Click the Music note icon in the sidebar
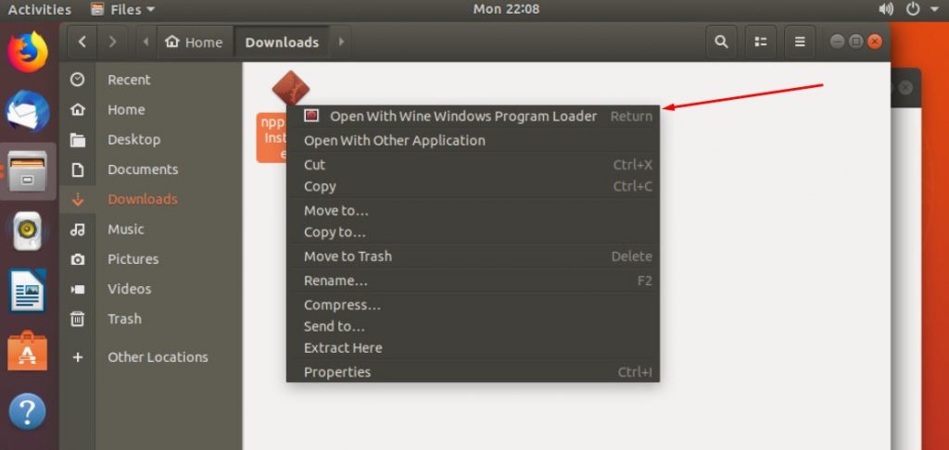 point(78,230)
